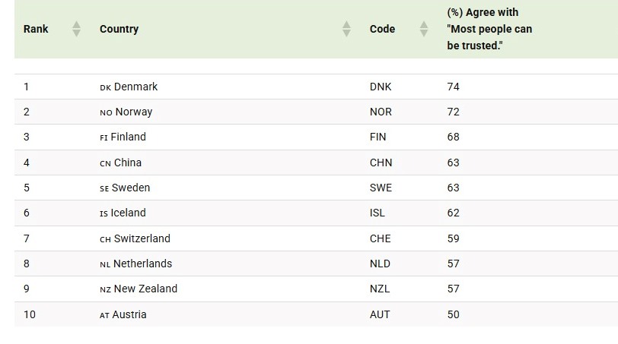Open the Netherlands country link
The image size is (618, 344).
point(142,264)
